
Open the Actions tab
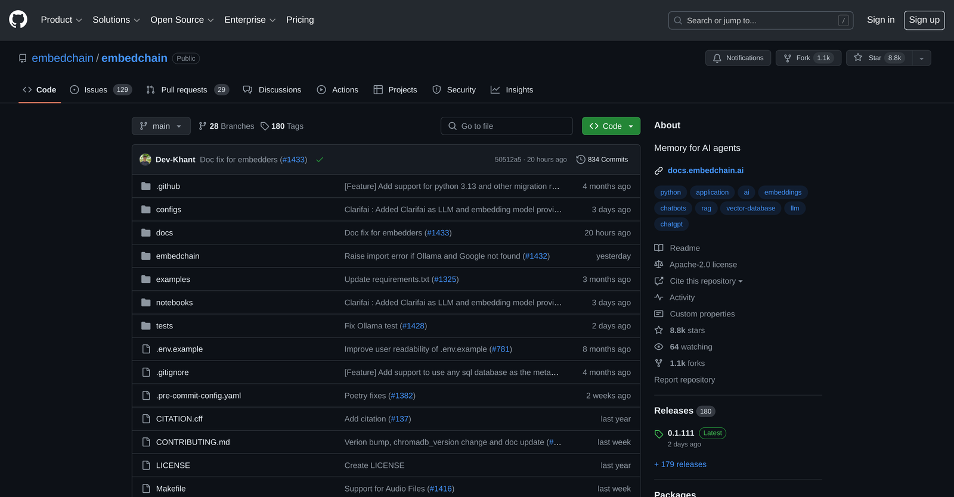point(337,90)
